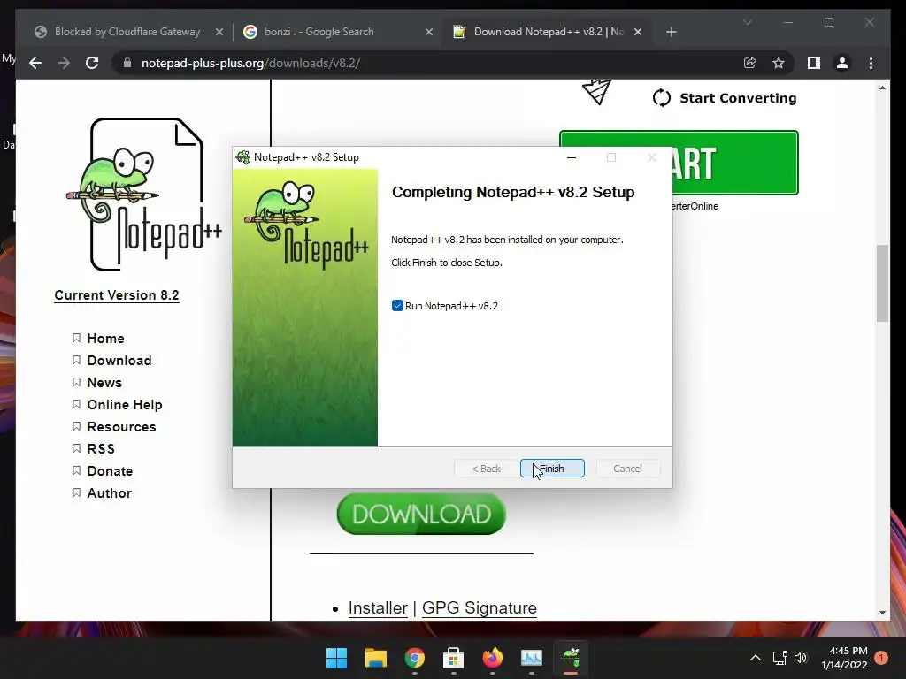Click the browser forward arrow

(x=64, y=63)
